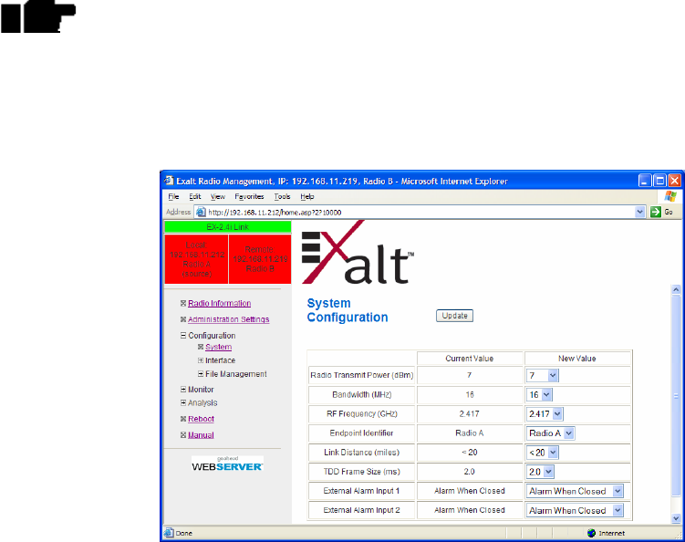
Task: Click the icon beside Reboot
Action: (x=183, y=419)
